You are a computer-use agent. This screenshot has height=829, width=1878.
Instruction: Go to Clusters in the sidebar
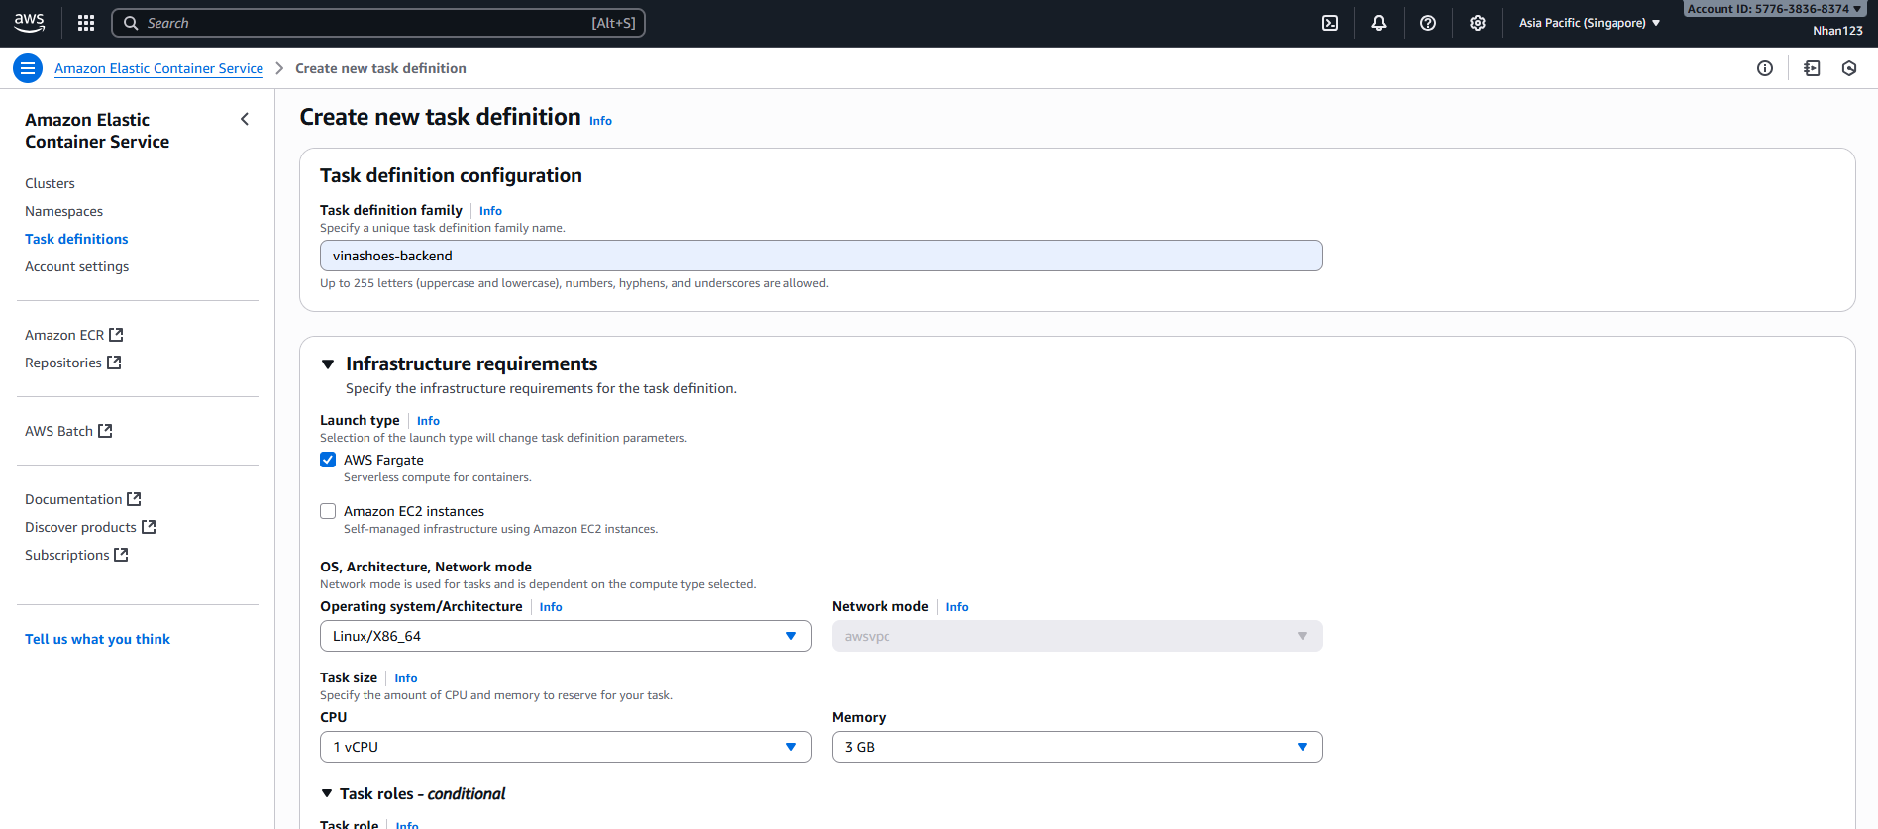pos(50,183)
